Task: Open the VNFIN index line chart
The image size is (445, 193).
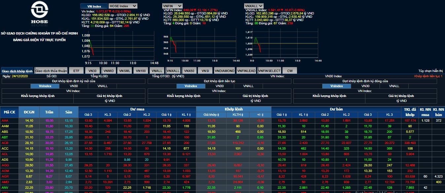Action: [202, 46]
